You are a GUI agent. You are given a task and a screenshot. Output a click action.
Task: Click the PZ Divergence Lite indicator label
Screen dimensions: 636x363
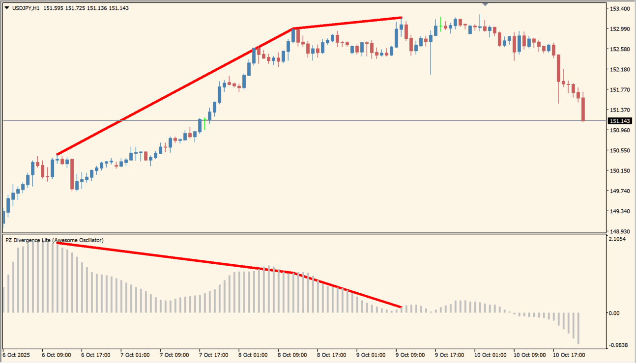(x=54, y=240)
